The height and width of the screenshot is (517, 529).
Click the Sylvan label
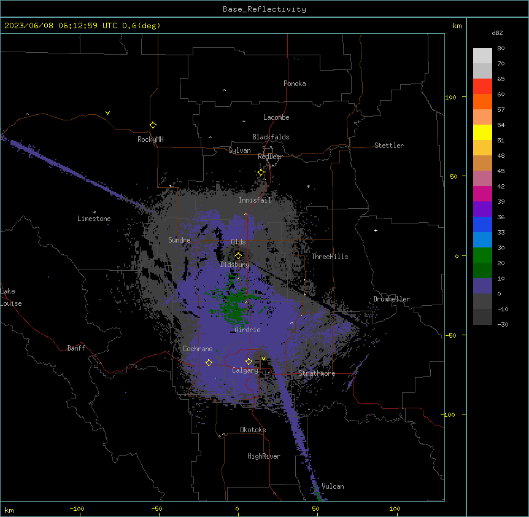[239, 150]
